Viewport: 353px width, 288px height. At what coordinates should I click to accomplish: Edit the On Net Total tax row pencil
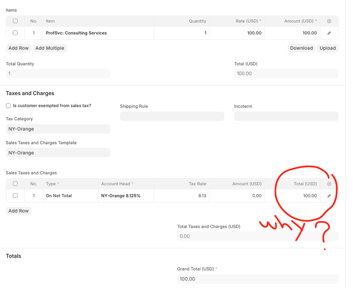[329, 195]
